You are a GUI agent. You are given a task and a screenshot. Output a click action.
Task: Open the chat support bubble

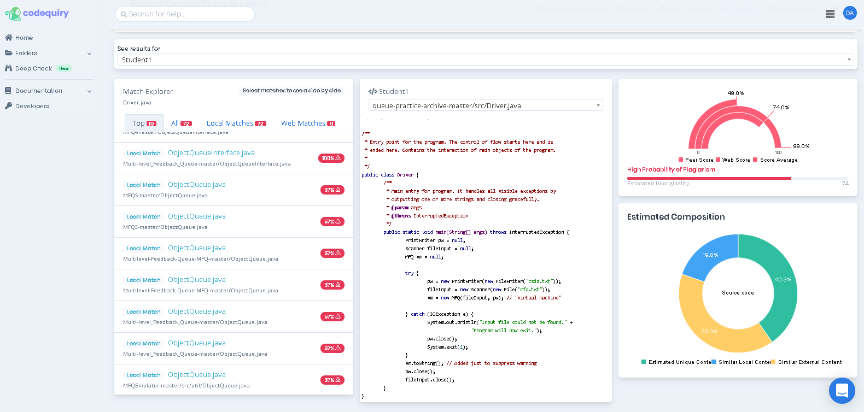point(842,391)
